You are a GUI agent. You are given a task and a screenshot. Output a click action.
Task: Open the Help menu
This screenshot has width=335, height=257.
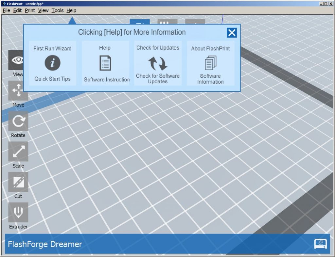coord(71,10)
